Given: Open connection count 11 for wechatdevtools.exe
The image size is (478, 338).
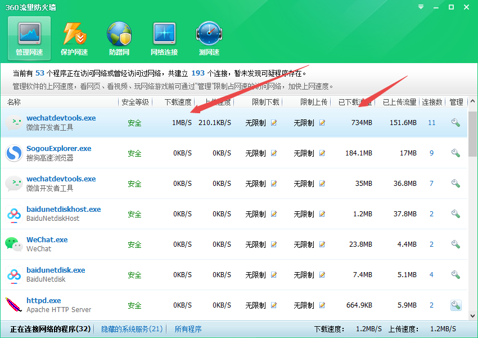Looking at the screenshot, I should 432,123.
